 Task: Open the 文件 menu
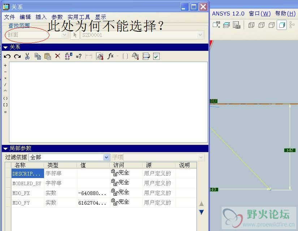click(9, 17)
